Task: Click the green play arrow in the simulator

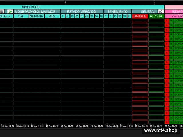Action: coord(10,11)
